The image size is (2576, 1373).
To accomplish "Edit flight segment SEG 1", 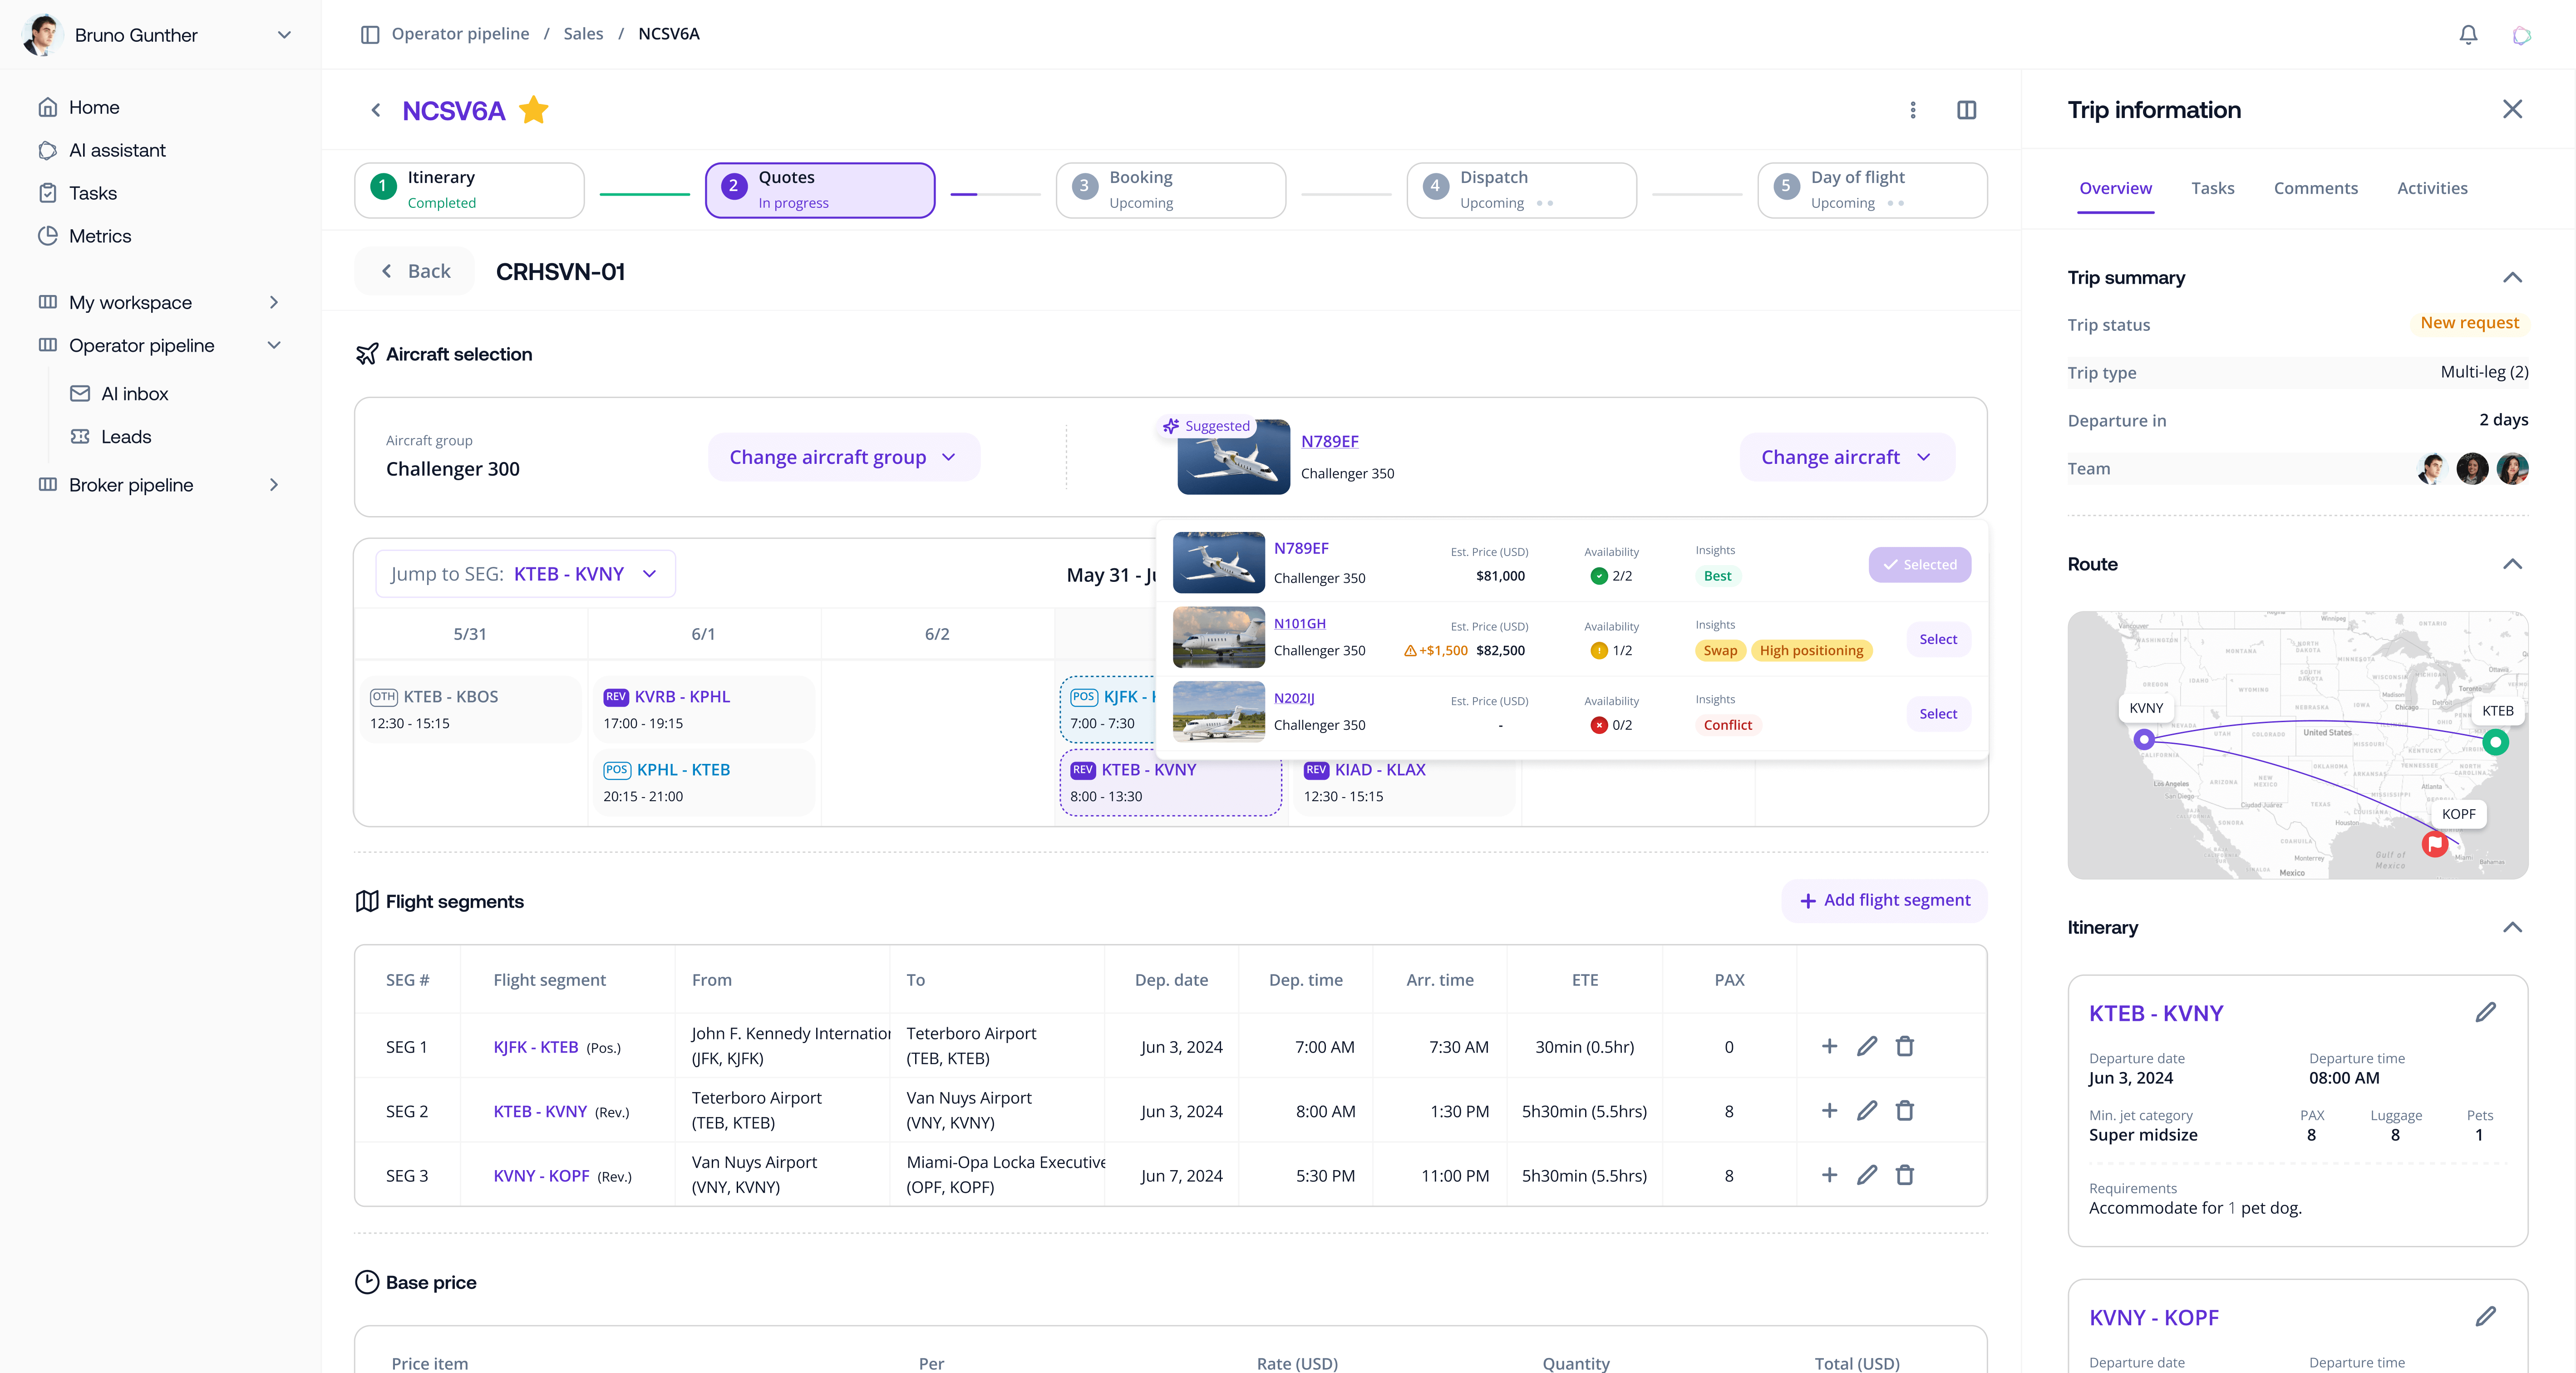I will click(1867, 1046).
